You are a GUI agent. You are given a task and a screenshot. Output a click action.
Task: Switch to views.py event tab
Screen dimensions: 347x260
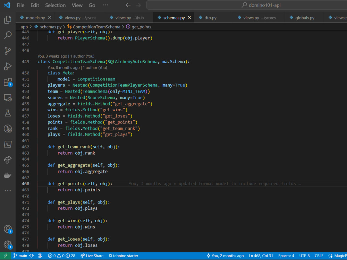80,18
